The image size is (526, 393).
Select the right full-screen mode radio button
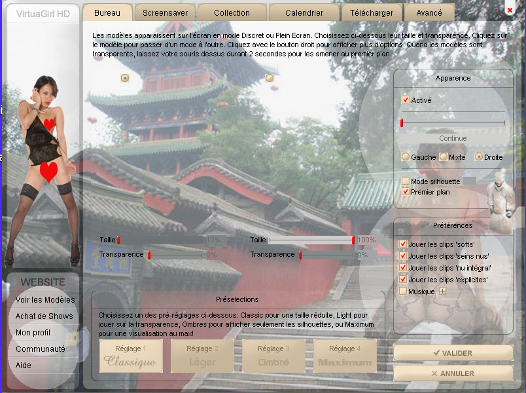270,78
